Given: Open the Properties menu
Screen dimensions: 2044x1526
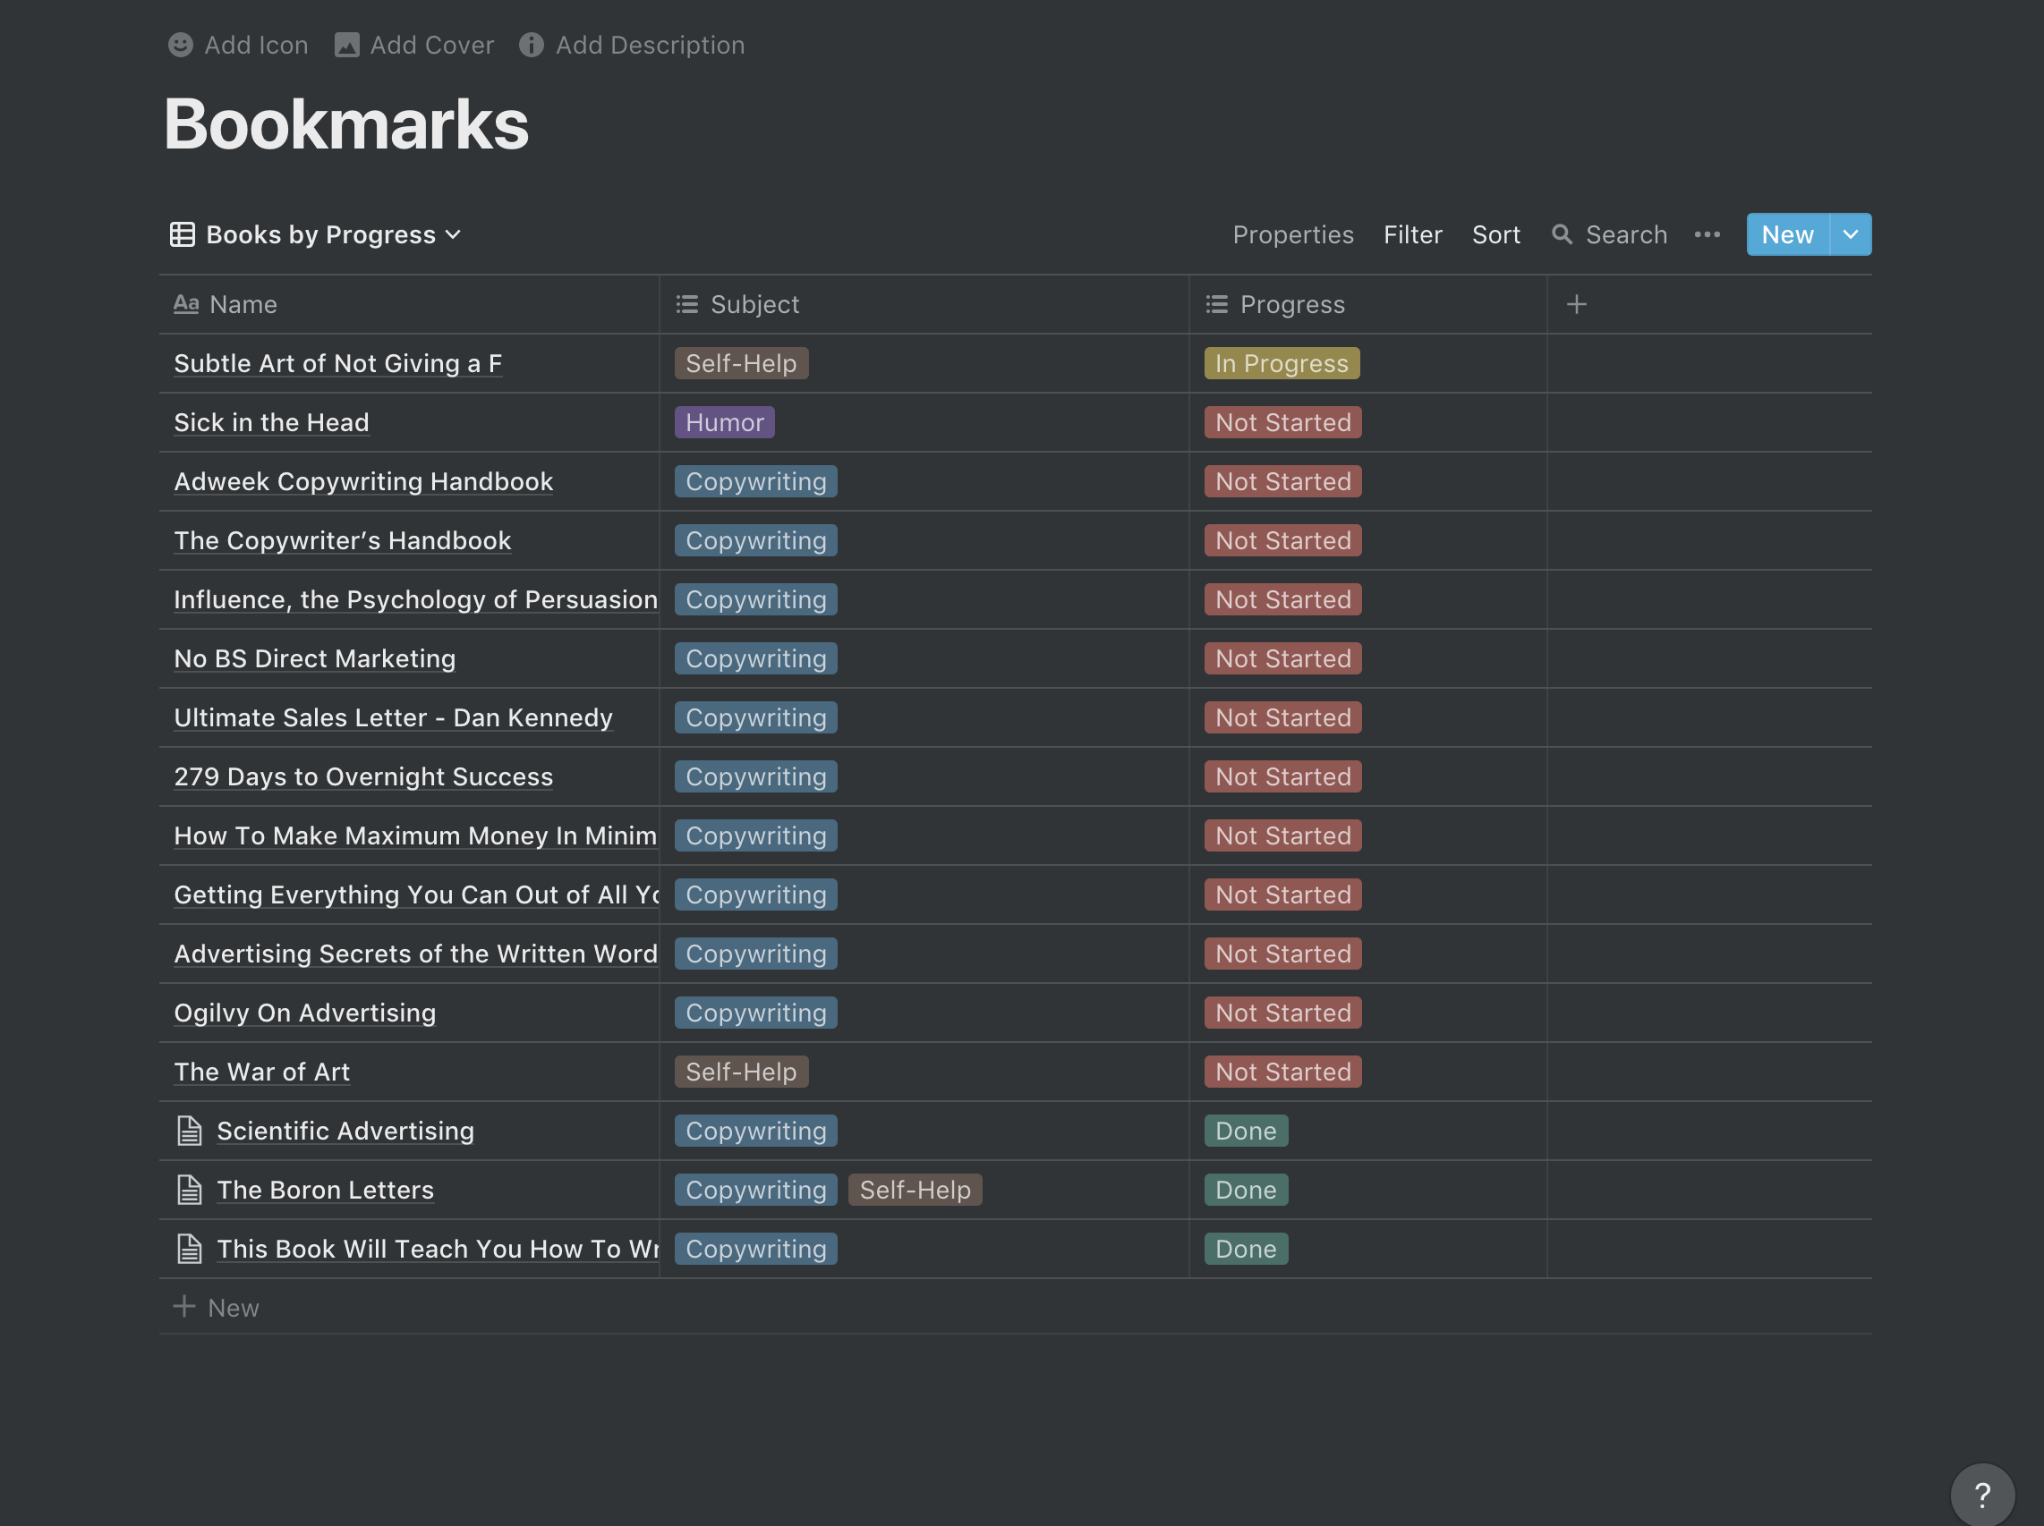Looking at the screenshot, I should [x=1292, y=234].
